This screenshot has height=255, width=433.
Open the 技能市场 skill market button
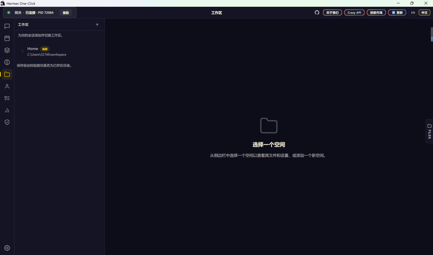coord(376,13)
